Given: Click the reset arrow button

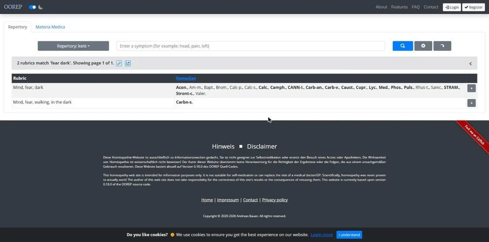Looking at the screenshot, I should click(442, 46).
